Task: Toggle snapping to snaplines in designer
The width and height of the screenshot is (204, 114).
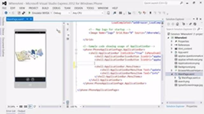Action: coord(30,106)
